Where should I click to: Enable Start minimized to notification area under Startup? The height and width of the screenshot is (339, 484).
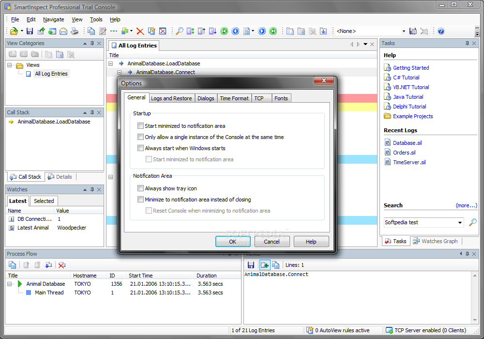click(140, 125)
